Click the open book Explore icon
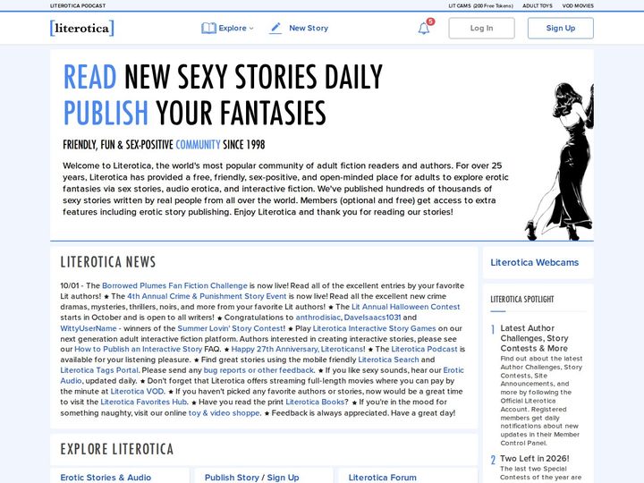 208,28
